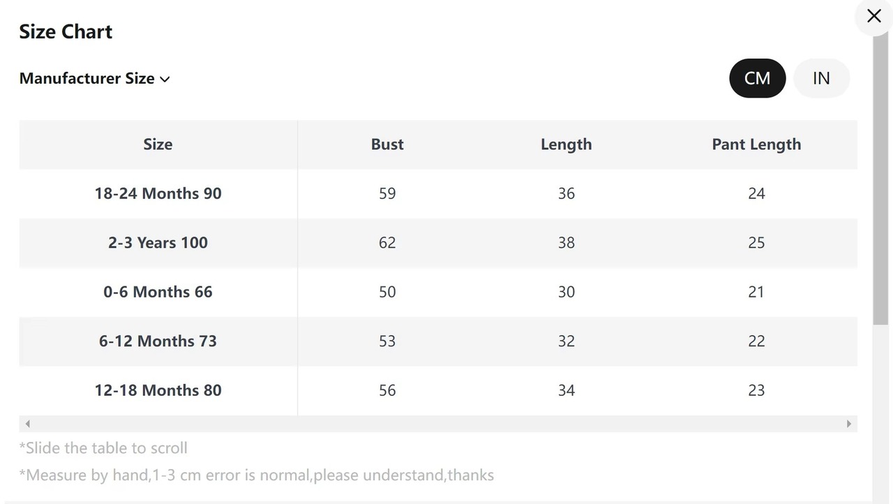Click the 18-24 Months 90 row label
This screenshot has width=893, height=504.
pyautogui.click(x=158, y=193)
